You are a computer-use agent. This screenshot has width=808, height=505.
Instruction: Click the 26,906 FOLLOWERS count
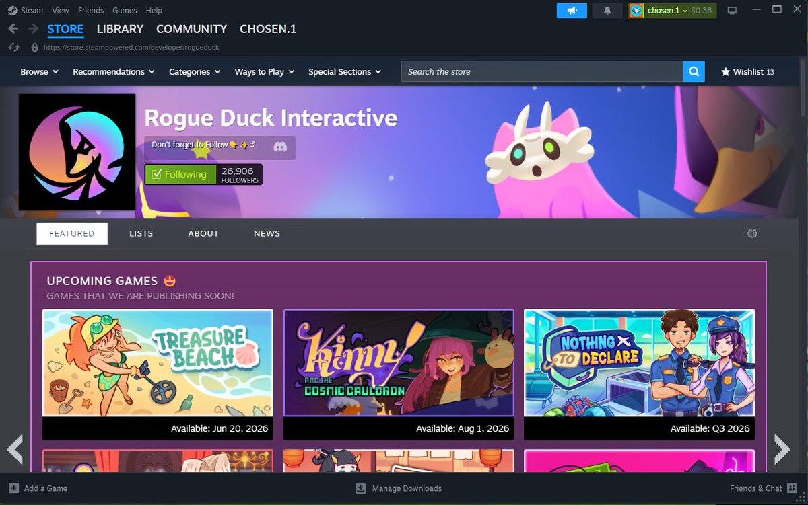240,175
